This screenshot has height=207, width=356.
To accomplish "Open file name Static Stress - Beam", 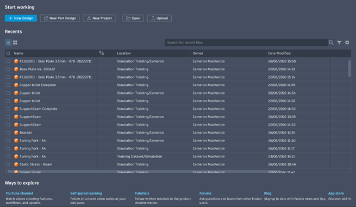I will [36, 165].
